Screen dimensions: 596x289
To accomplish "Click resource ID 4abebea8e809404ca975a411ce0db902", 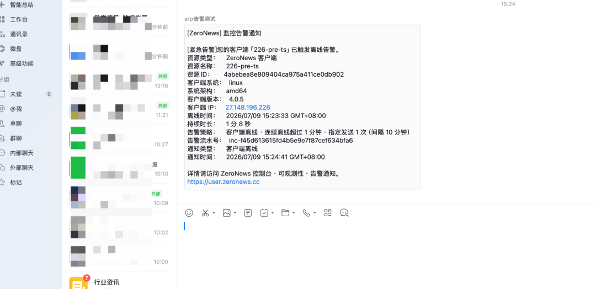I will pos(284,74).
